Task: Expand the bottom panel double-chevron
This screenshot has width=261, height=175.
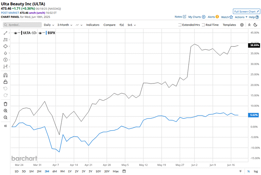Action: click(x=240, y=171)
